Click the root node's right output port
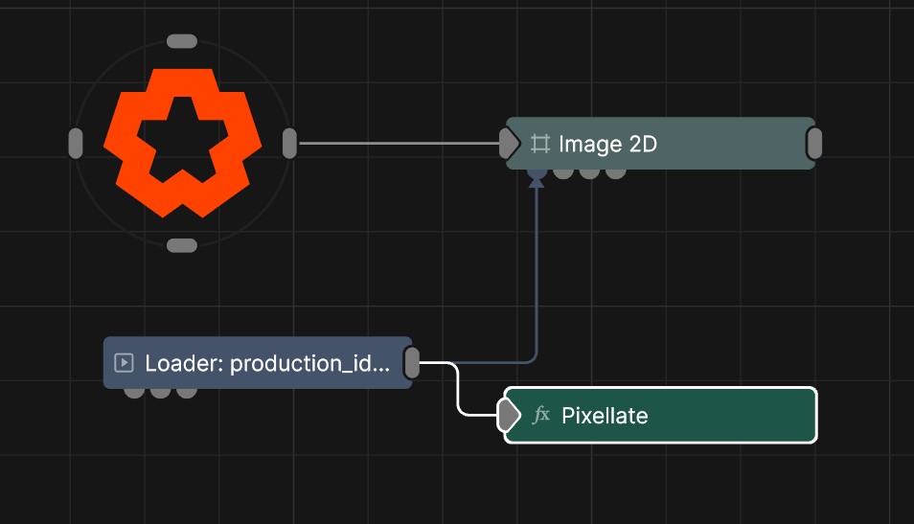The width and height of the screenshot is (914, 524). click(x=289, y=144)
